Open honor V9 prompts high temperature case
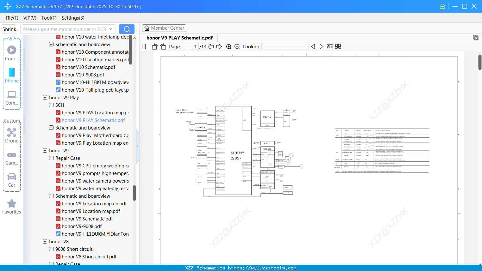Image resolution: width=482 pixels, height=271 pixels. pyautogui.click(x=92, y=173)
